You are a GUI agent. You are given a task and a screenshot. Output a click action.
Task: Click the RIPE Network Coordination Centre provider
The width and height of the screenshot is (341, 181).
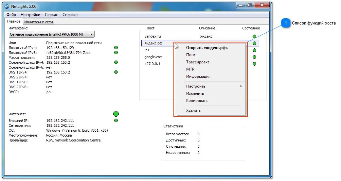[x=73, y=140]
